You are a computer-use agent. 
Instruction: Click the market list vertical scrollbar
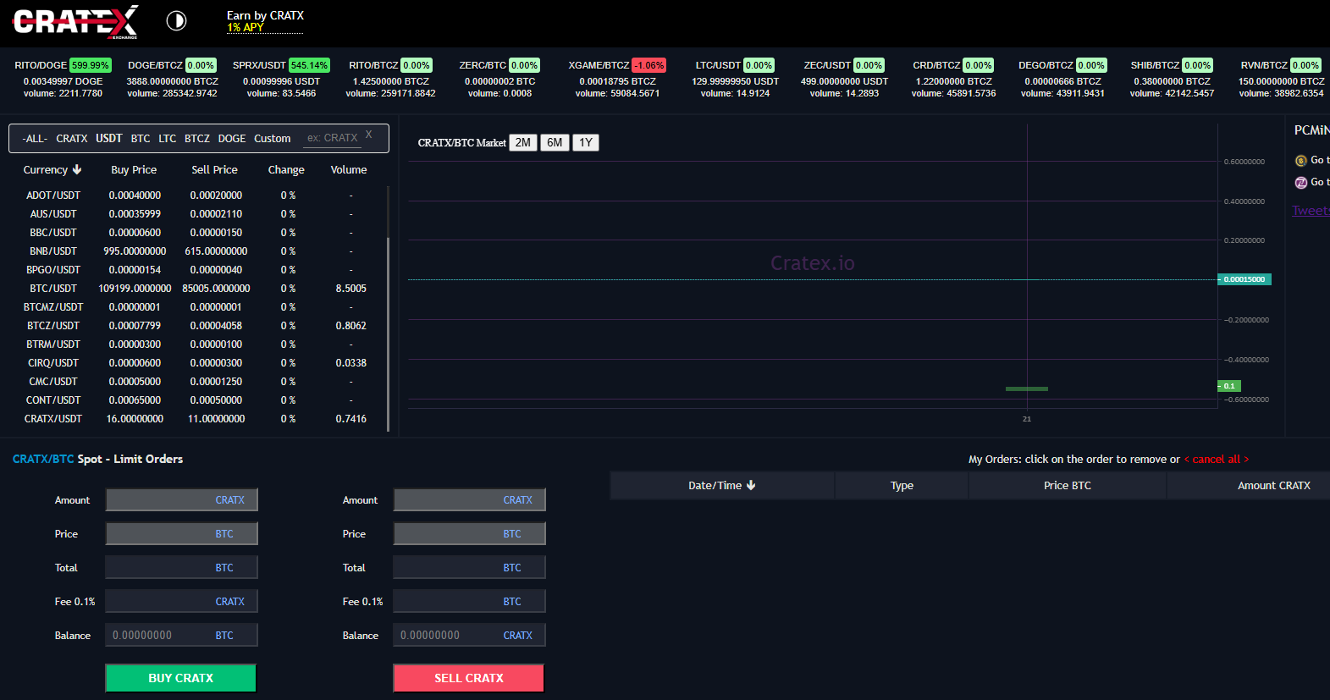point(388,334)
